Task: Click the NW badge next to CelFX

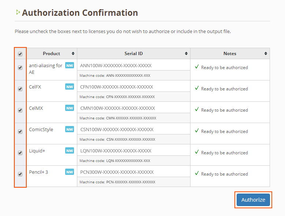Action: (69, 87)
